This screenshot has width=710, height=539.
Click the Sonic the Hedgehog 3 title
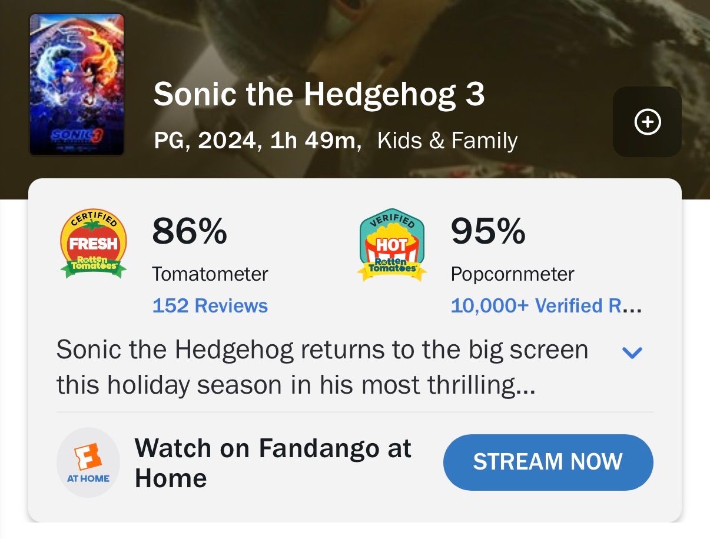click(x=318, y=94)
